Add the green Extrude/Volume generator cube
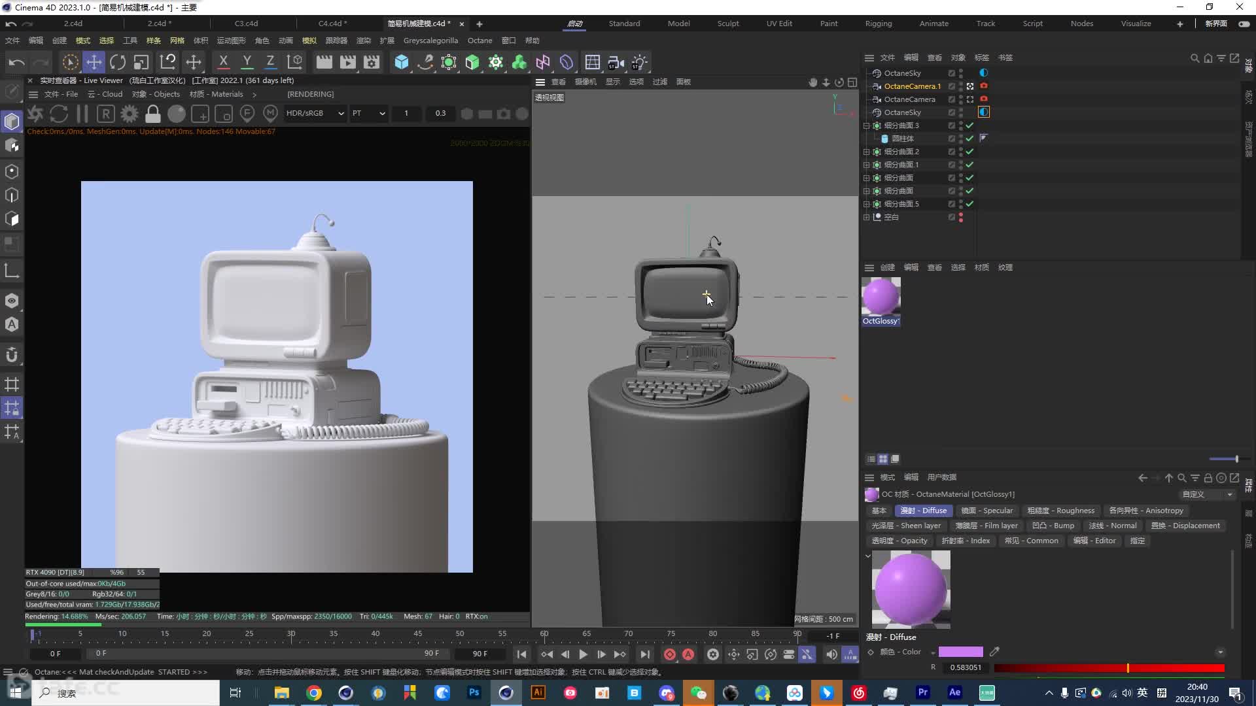Screen dimensions: 1256x706 [472, 62]
